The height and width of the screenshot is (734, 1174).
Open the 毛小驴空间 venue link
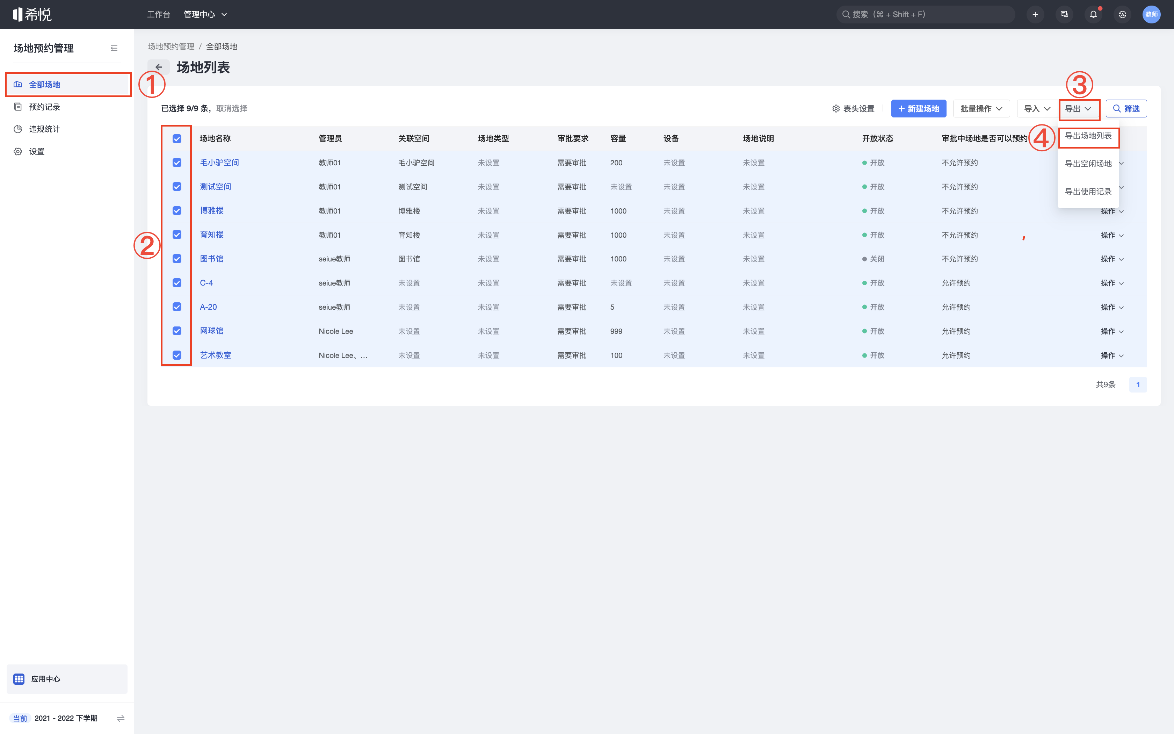219,163
